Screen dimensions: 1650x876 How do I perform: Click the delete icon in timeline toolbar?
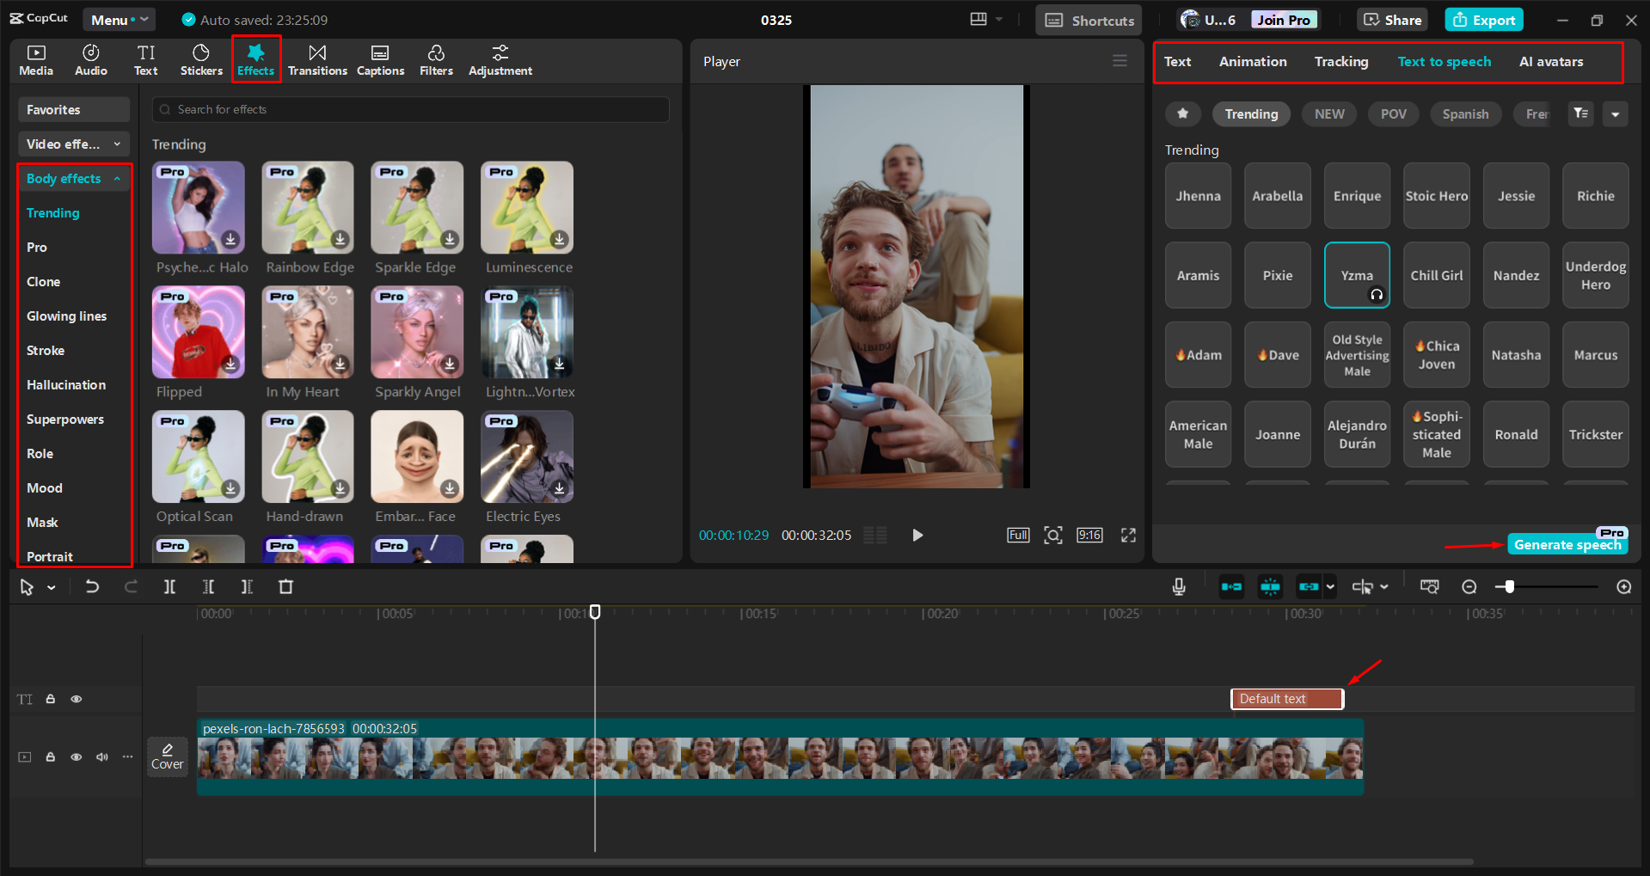286,586
